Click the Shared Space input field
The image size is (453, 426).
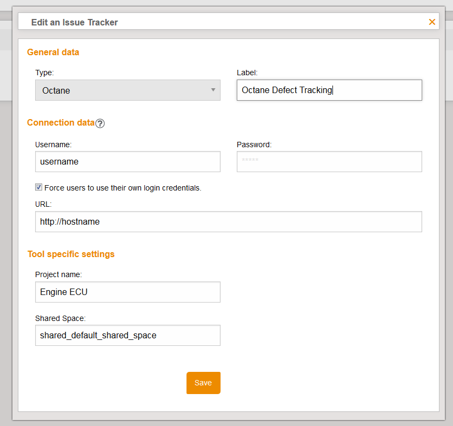(128, 336)
